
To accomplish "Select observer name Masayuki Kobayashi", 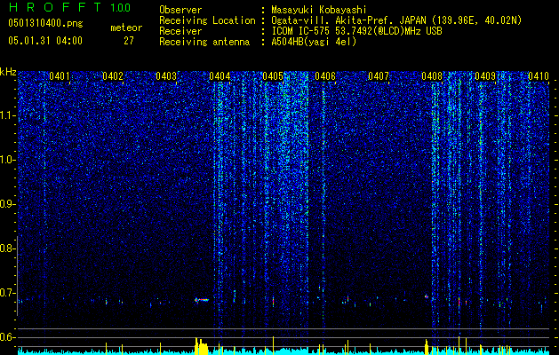I will pos(319,10).
